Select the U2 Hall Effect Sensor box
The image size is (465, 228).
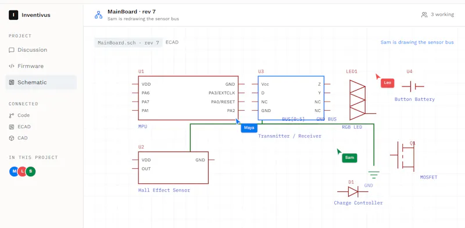tap(173, 168)
